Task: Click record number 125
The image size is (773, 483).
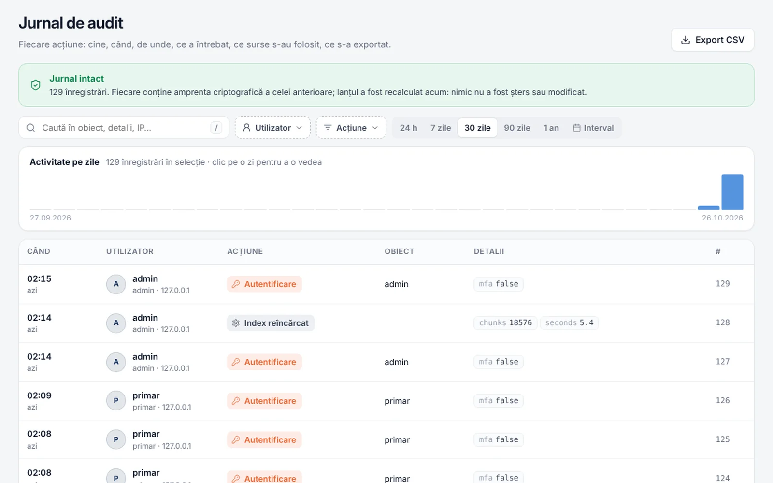Action: (x=723, y=439)
